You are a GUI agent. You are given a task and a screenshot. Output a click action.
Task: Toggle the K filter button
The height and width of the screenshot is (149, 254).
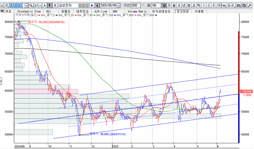click(x=50, y=5)
